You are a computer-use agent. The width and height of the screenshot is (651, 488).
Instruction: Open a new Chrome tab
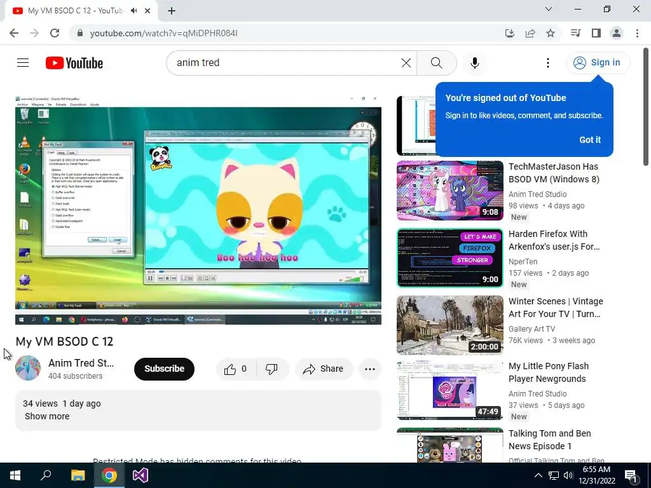172,11
